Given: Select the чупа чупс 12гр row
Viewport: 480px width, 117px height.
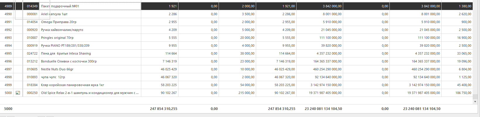Looking at the screenshot, I should pos(53,77).
